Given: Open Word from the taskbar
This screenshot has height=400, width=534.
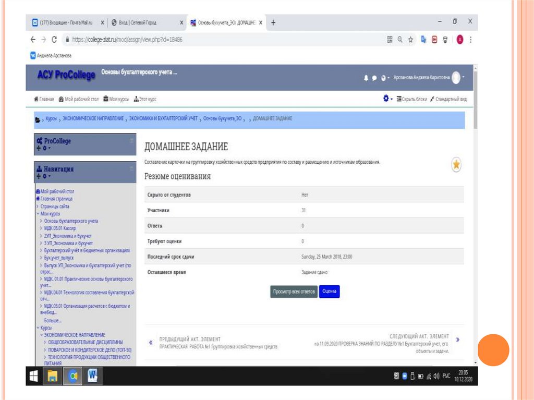Looking at the screenshot, I should pyautogui.click(x=93, y=376).
